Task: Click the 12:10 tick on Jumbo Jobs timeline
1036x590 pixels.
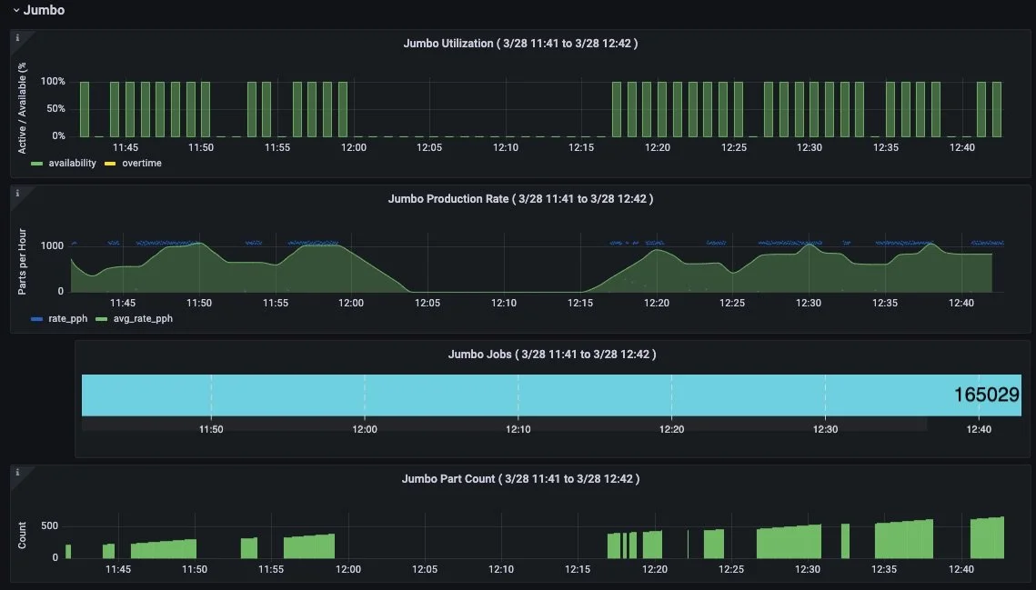Action: 518,429
